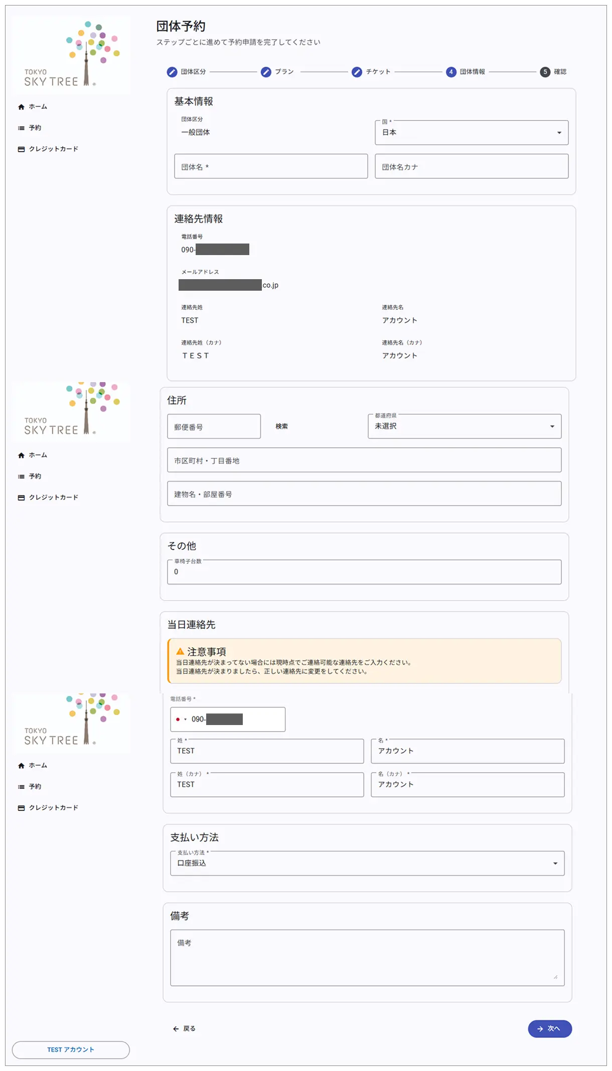Screen dimensions: 612x1071
Task: Click the アカウント value under 連絡先名
Action: [x=400, y=320]
